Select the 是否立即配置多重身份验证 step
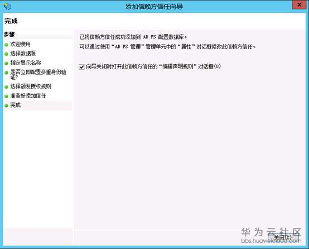 38,75
